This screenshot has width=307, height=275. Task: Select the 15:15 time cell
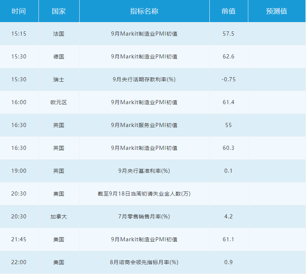click(x=19, y=34)
